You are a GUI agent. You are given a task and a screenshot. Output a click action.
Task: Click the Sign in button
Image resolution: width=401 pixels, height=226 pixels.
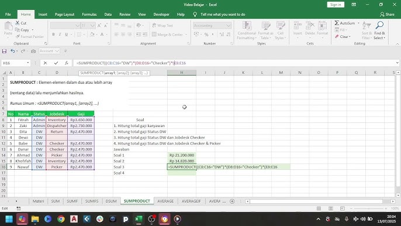pos(336,5)
